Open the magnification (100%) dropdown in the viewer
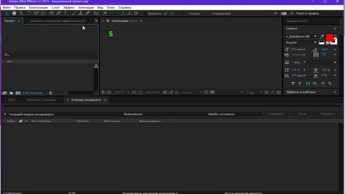 (128, 92)
